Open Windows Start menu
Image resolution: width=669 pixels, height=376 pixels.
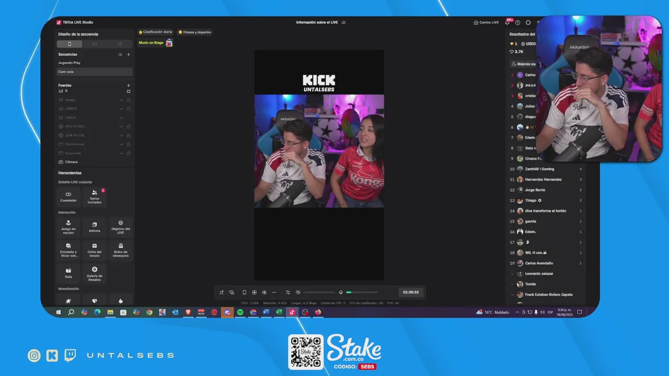[x=59, y=312]
